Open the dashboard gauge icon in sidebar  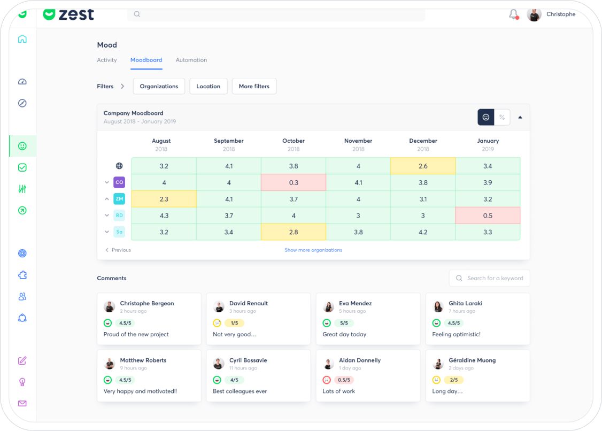pos(22,82)
